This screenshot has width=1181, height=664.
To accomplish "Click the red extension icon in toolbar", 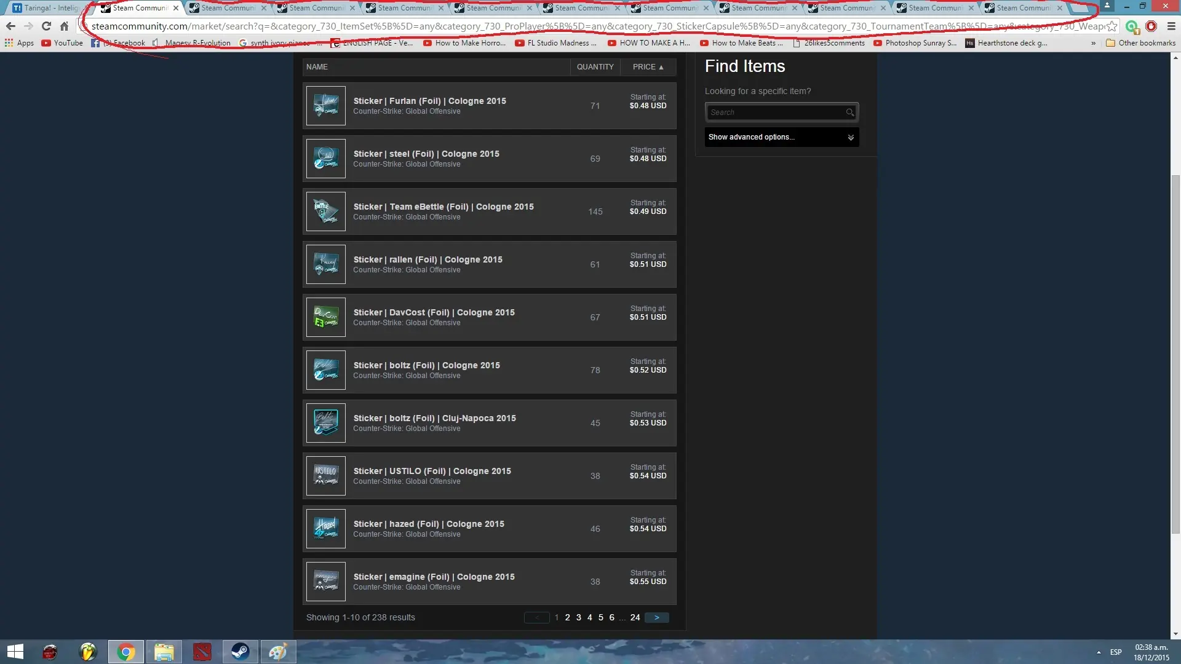I will (x=1151, y=26).
